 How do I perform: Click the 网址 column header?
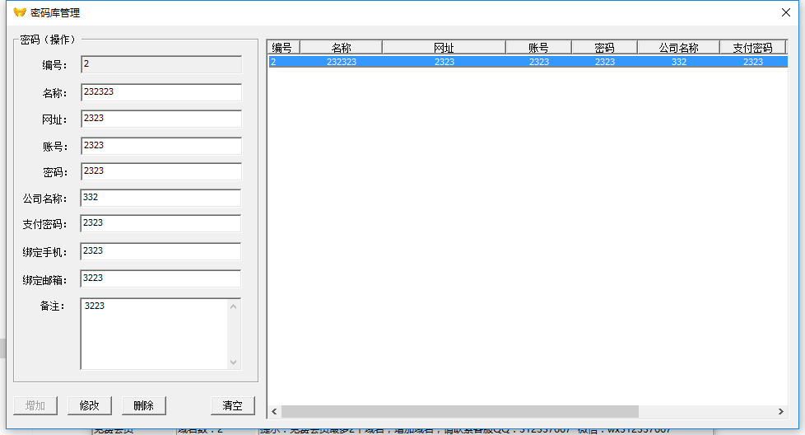[x=444, y=48]
